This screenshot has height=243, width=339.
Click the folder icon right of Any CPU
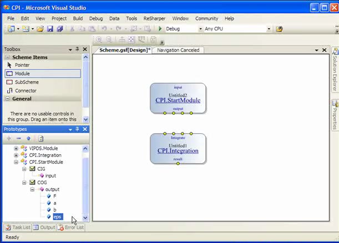(x=279, y=29)
